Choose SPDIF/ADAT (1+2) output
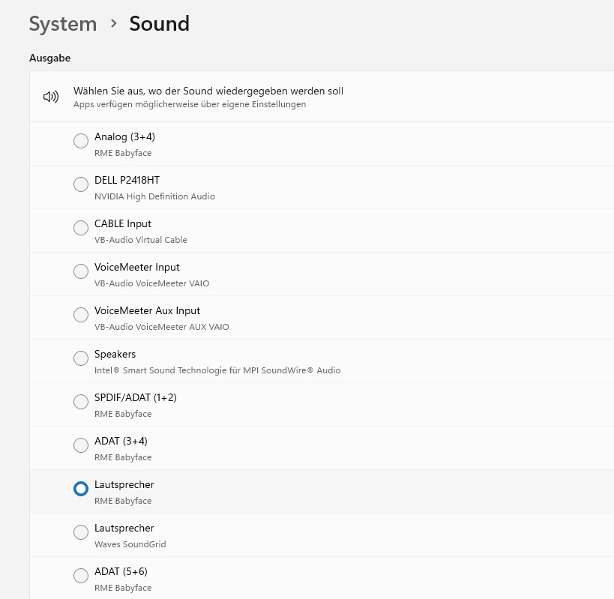 coord(81,402)
